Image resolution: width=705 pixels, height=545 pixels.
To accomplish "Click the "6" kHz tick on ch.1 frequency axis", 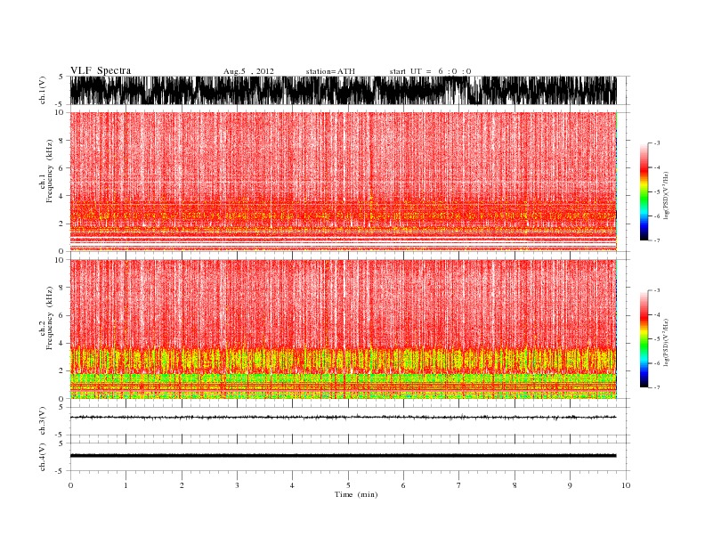I will 61,168.
